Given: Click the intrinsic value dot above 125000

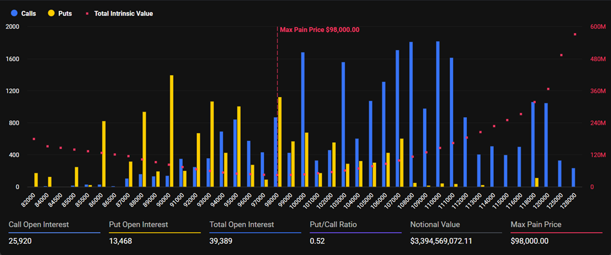Looking at the screenshot, I should click(x=561, y=55).
